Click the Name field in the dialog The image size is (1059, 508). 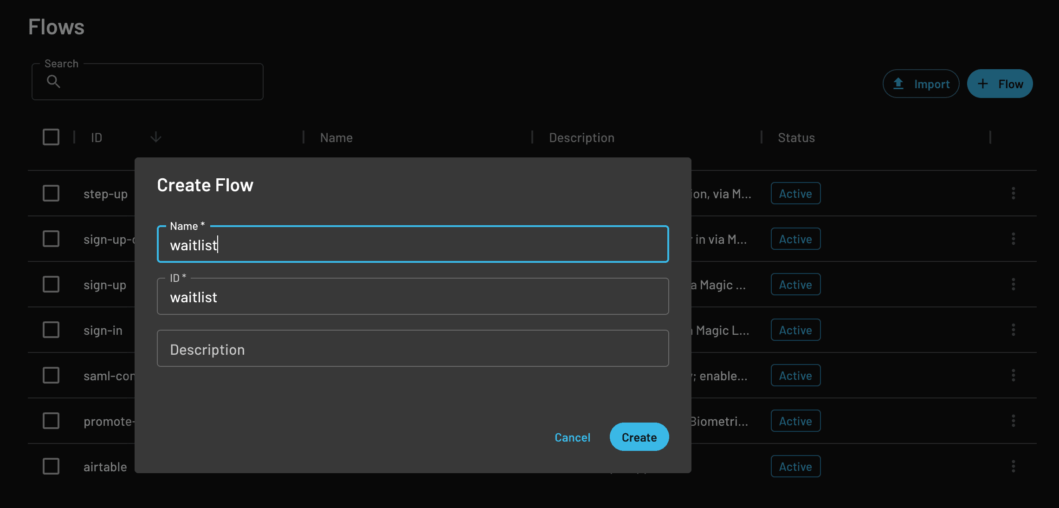[412, 244]
